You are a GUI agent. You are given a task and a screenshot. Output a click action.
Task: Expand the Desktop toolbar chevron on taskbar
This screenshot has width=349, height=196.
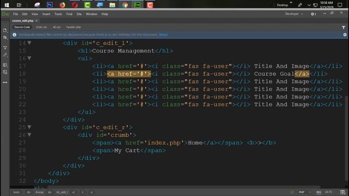[x=291, y=3]
